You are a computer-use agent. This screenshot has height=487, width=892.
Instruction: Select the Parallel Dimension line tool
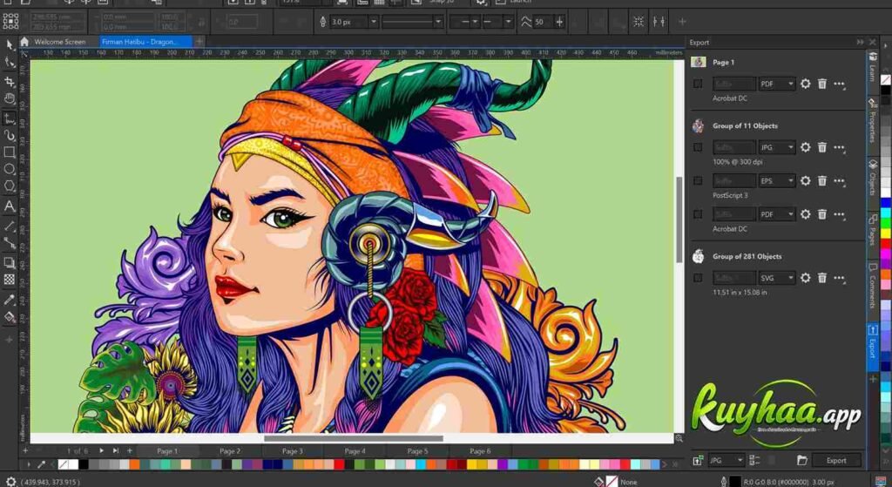coord(9,226)
